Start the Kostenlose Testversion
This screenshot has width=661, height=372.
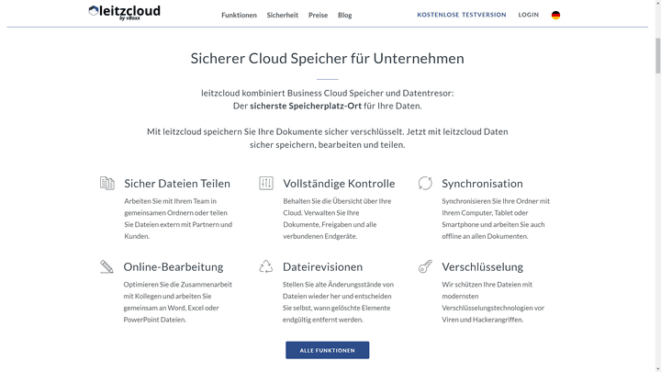point(462,15)
